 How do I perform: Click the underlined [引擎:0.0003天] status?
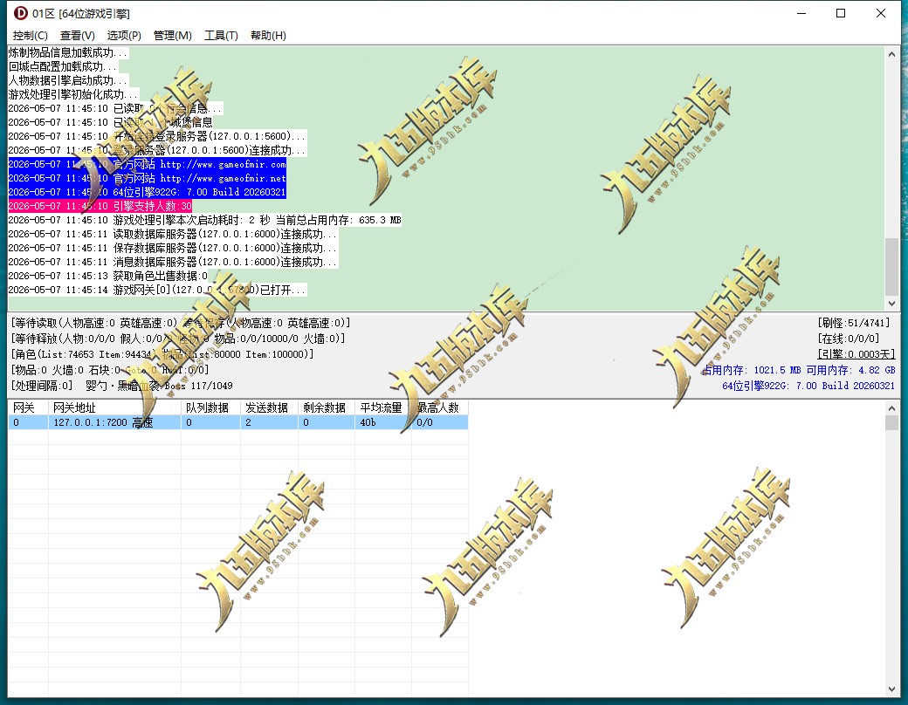856,354
